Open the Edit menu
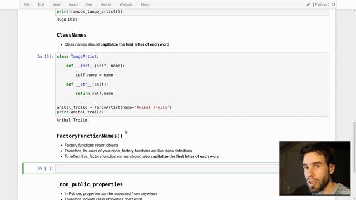The image size is (356, 200). pyautogui.click(x=41, y=4)
